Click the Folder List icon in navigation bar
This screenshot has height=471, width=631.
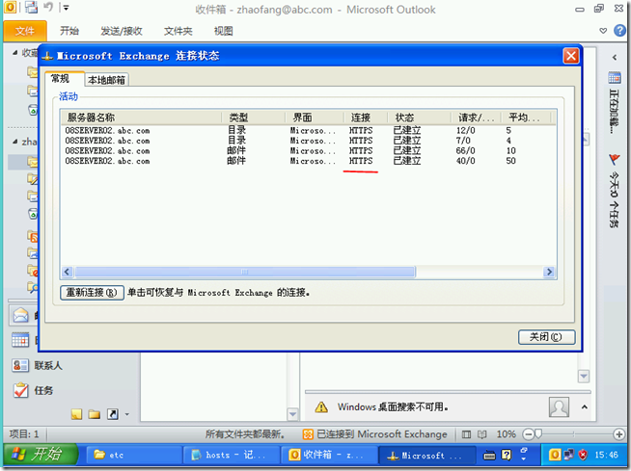[x=95, y=414]
